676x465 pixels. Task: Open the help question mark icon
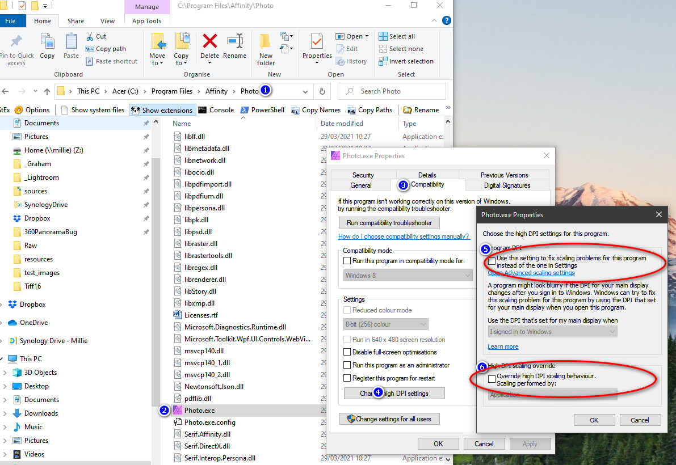(x=447, y=20)
